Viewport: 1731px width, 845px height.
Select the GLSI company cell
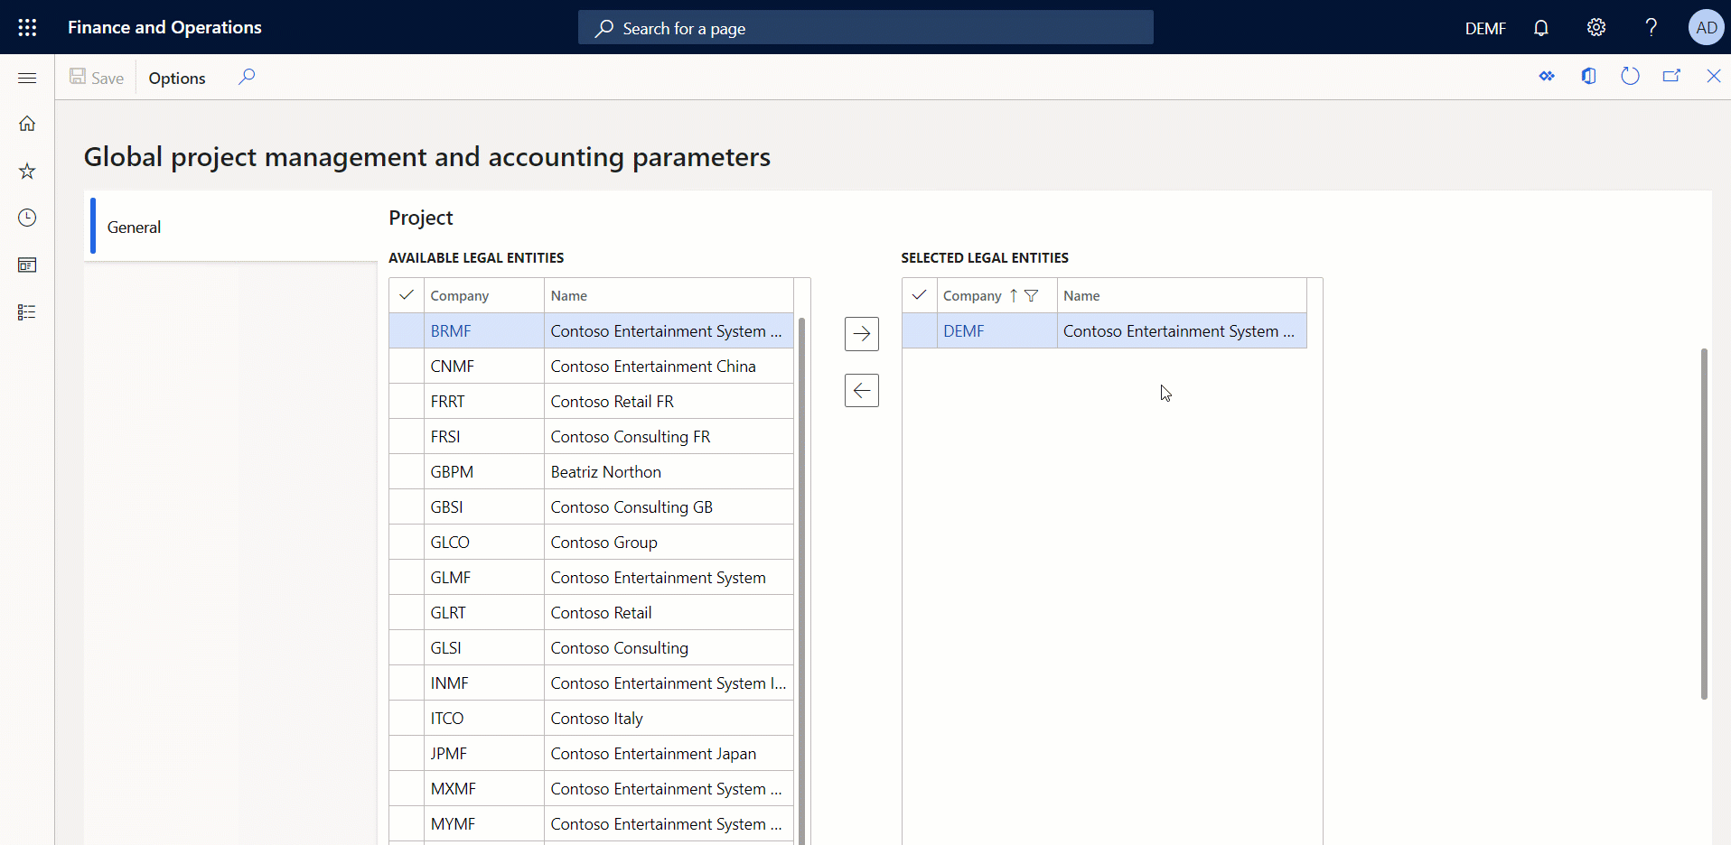pos(484,647)
